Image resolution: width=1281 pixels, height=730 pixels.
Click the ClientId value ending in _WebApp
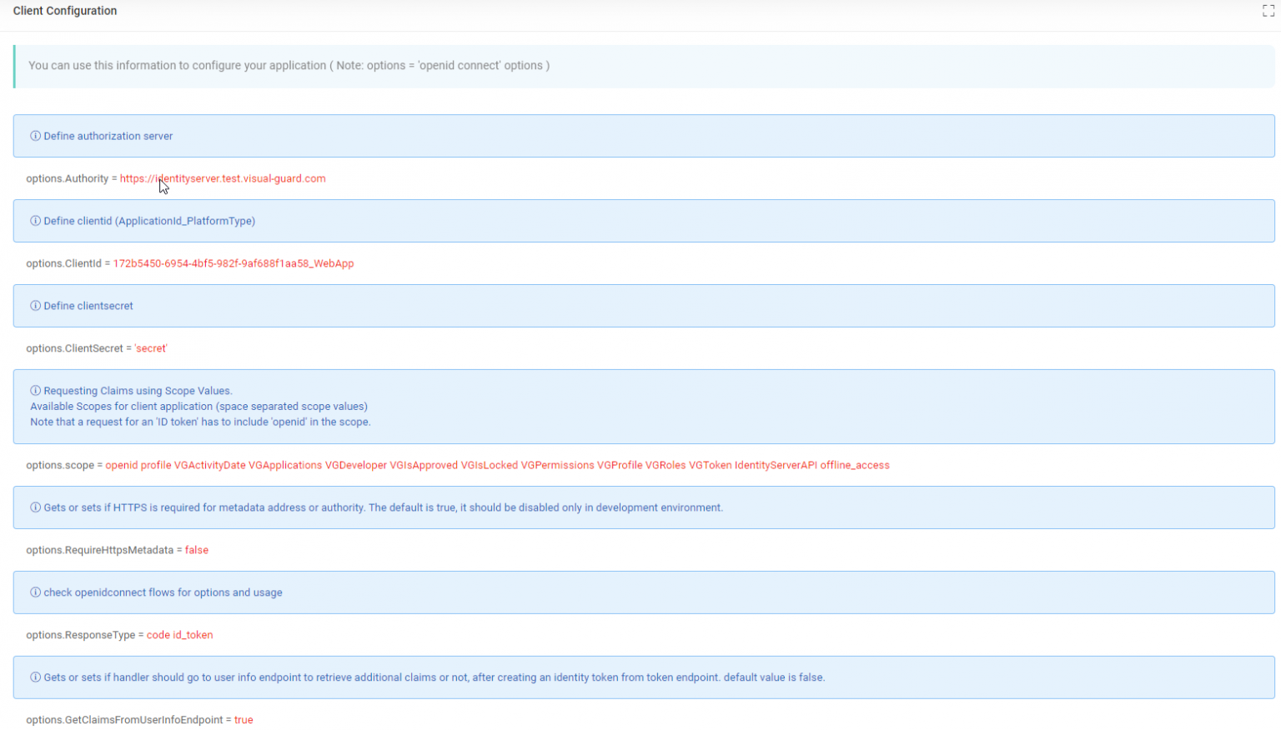click(x=234, y=263)
